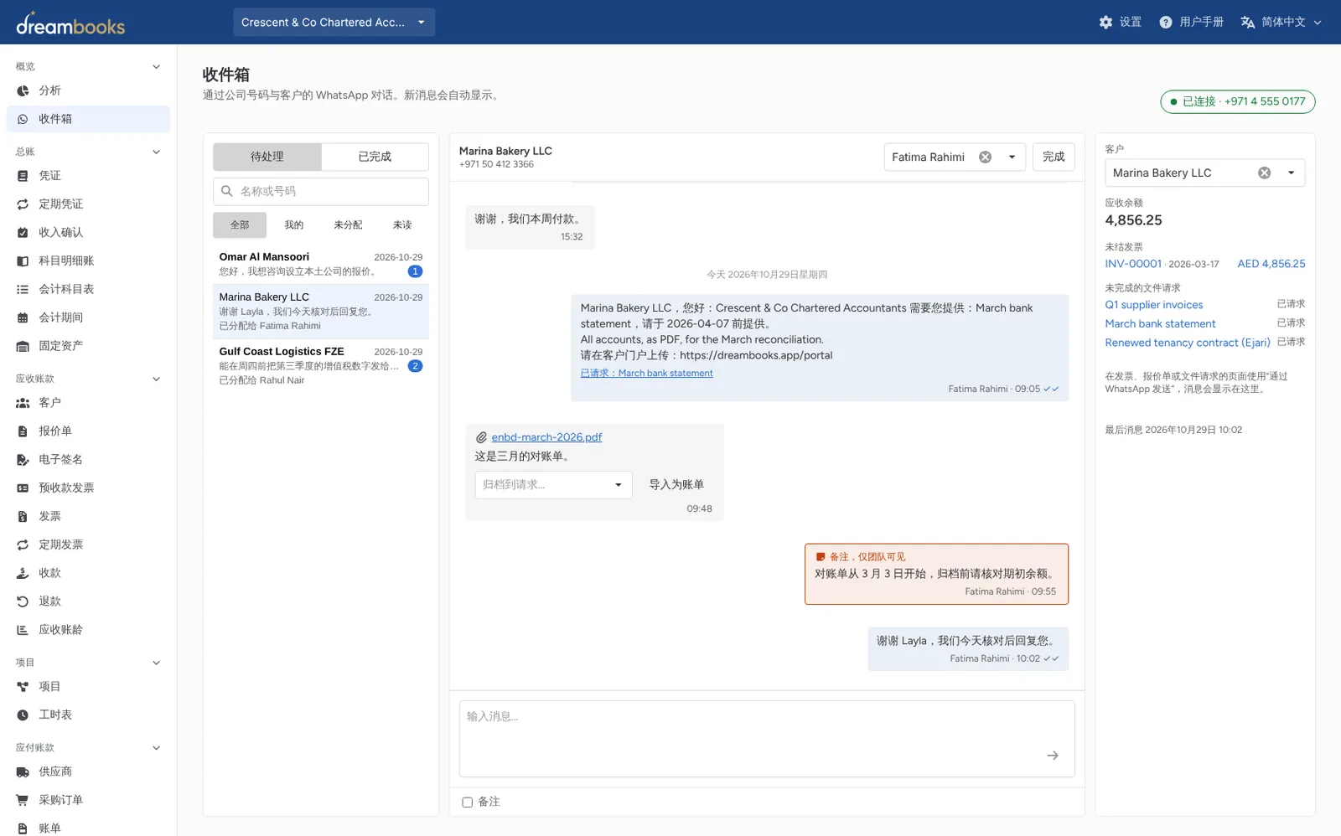Open 收入确认 revenue recognition icon

tap(23, 233)
